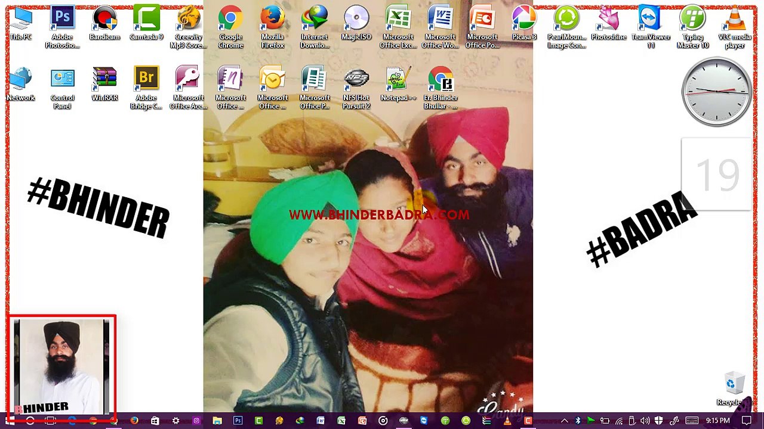Open battery power status tray icon
Viewport: 764px width, 429px height.
605,421
